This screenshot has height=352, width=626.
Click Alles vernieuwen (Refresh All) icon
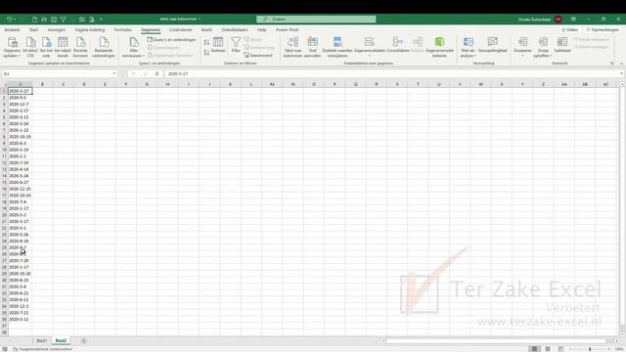point(133,47)
